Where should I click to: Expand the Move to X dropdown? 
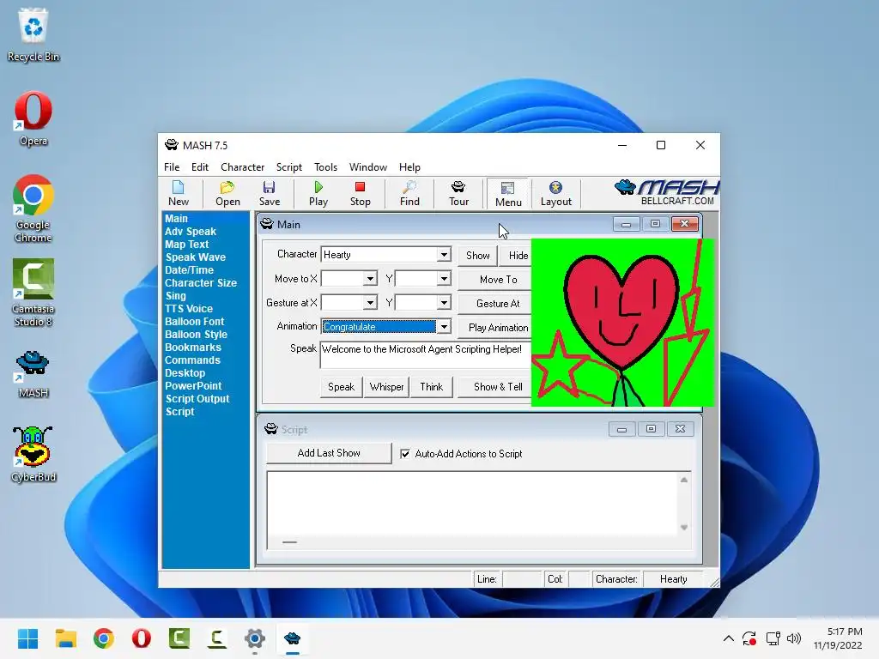point(370,279)
